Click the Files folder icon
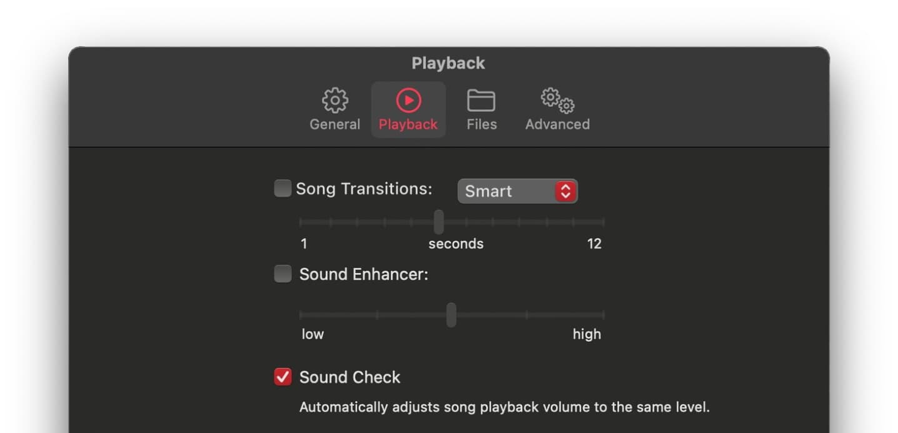898x433 pixels. 481,101
